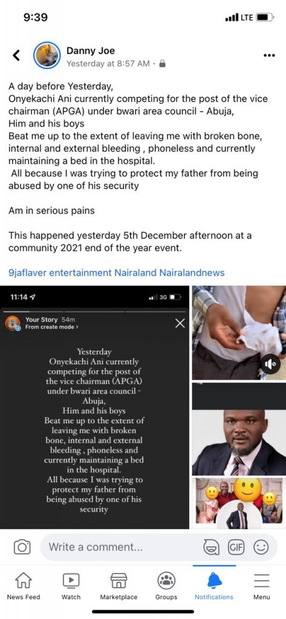Open the sticker picker icon
286x619 pixels.
click(210, 547)
